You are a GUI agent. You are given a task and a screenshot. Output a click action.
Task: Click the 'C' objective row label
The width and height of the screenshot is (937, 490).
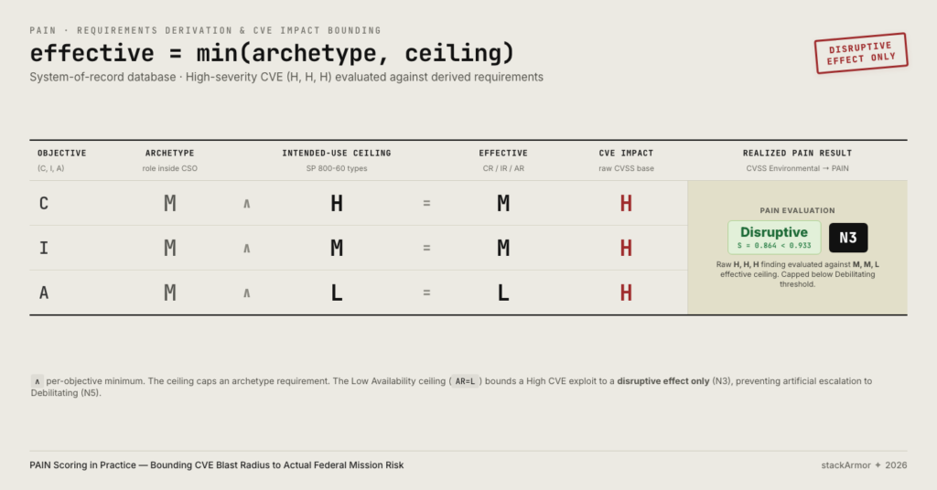click(x=44, y=204)
